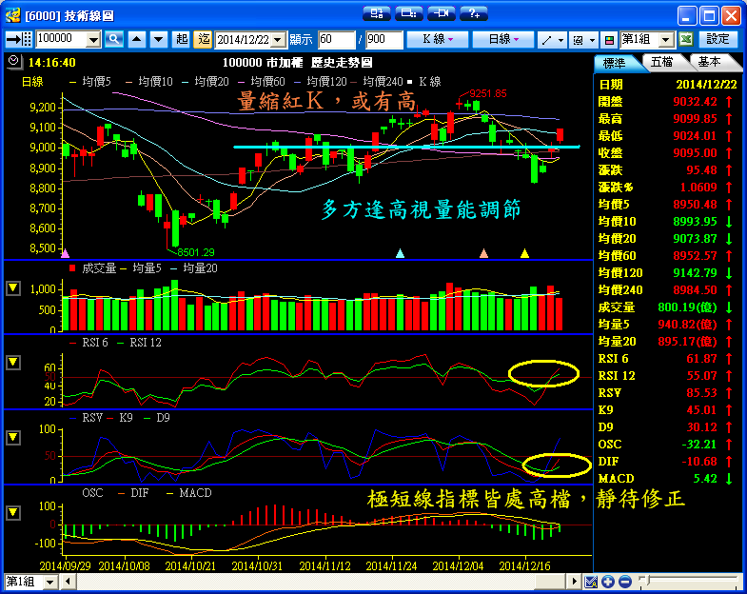Open the K線 chart type dropdown
Screen dimensions: 747x594
point(438,39)
